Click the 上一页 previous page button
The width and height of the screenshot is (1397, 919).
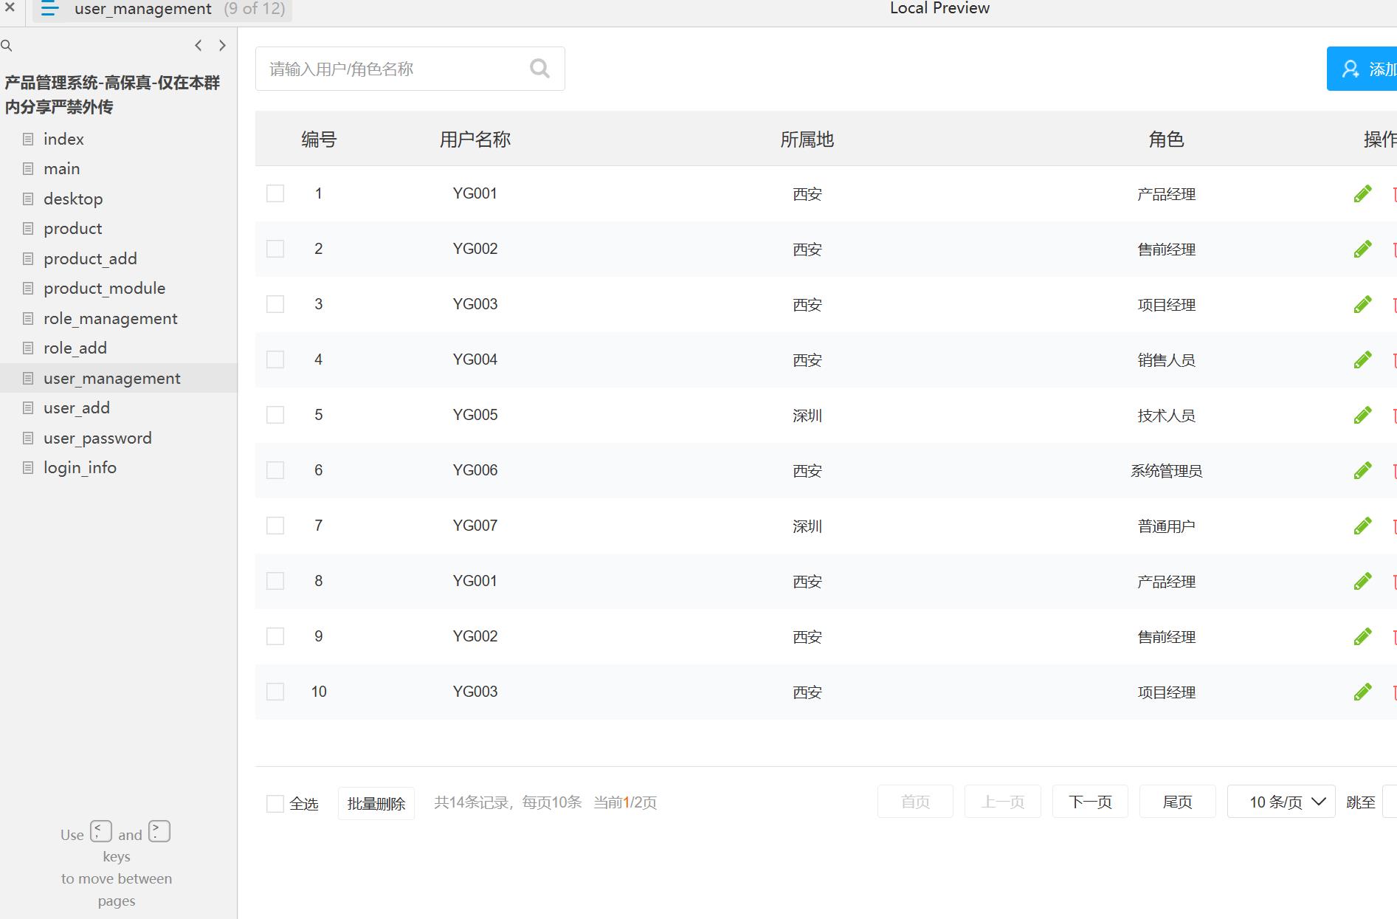pyautogui.click(x=1003, y=802)
